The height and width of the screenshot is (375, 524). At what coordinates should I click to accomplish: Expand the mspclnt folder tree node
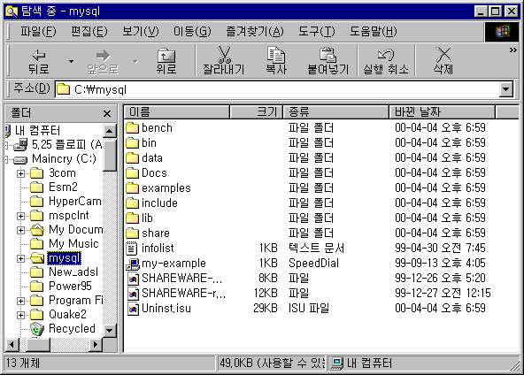pyautogui.click(x=20, y=216)
